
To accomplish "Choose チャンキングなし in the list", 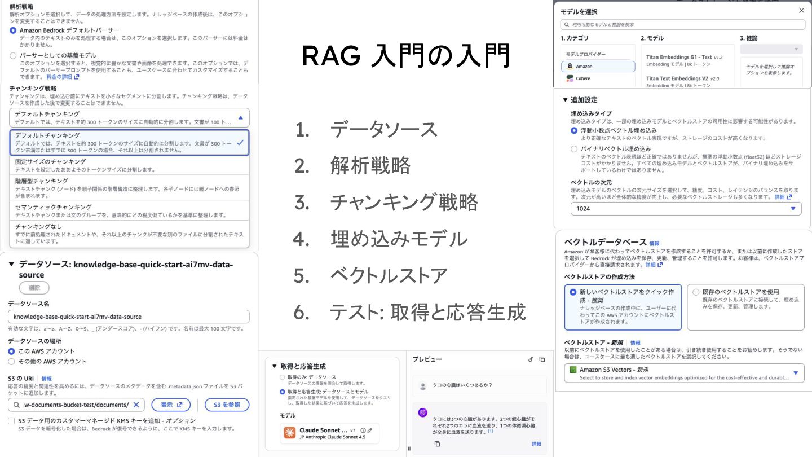I will pyautogui.click(x=129, y=234).
